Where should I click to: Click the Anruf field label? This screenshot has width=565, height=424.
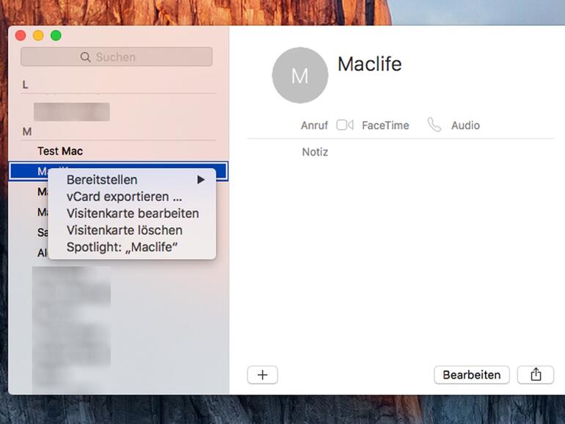pos(314,125)
